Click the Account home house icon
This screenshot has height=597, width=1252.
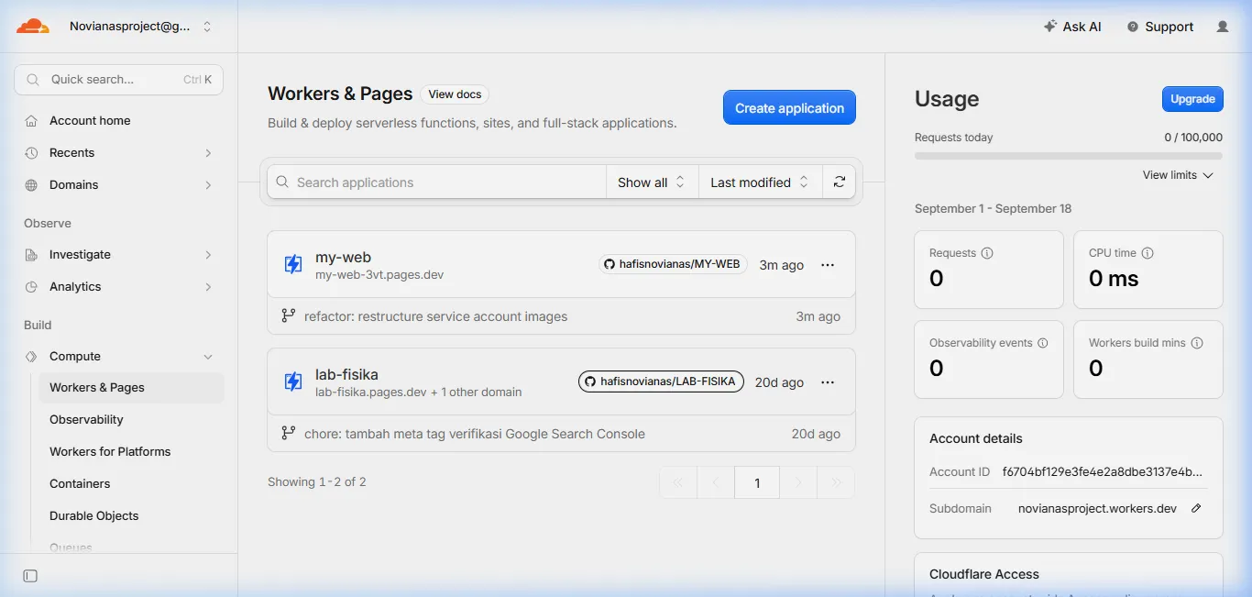point(31,120)
